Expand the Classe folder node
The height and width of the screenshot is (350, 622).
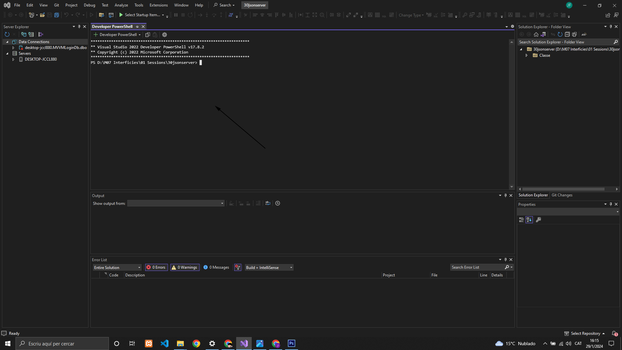(x=527, y=55)
